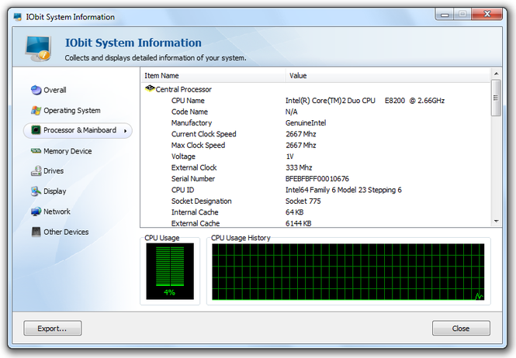Click the value BFEBFBFF00010676
This screenshot has height=358, width=516.
click(x=317, y=179)
